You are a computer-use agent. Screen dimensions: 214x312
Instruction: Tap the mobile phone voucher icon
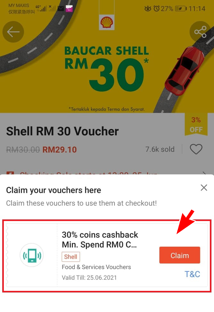32,255
